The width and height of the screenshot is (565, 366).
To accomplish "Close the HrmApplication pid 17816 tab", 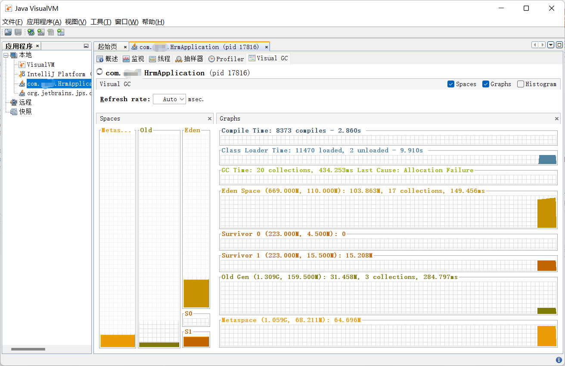I will click(x=267, y=47).
